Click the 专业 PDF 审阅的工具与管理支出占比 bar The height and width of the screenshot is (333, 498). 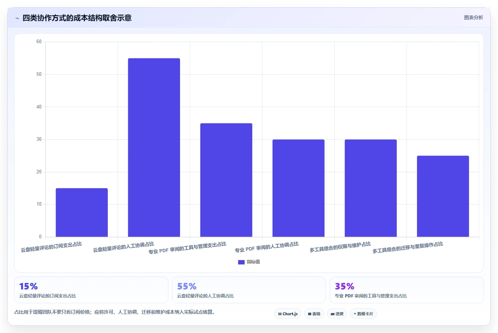click(x=226, y=180)
